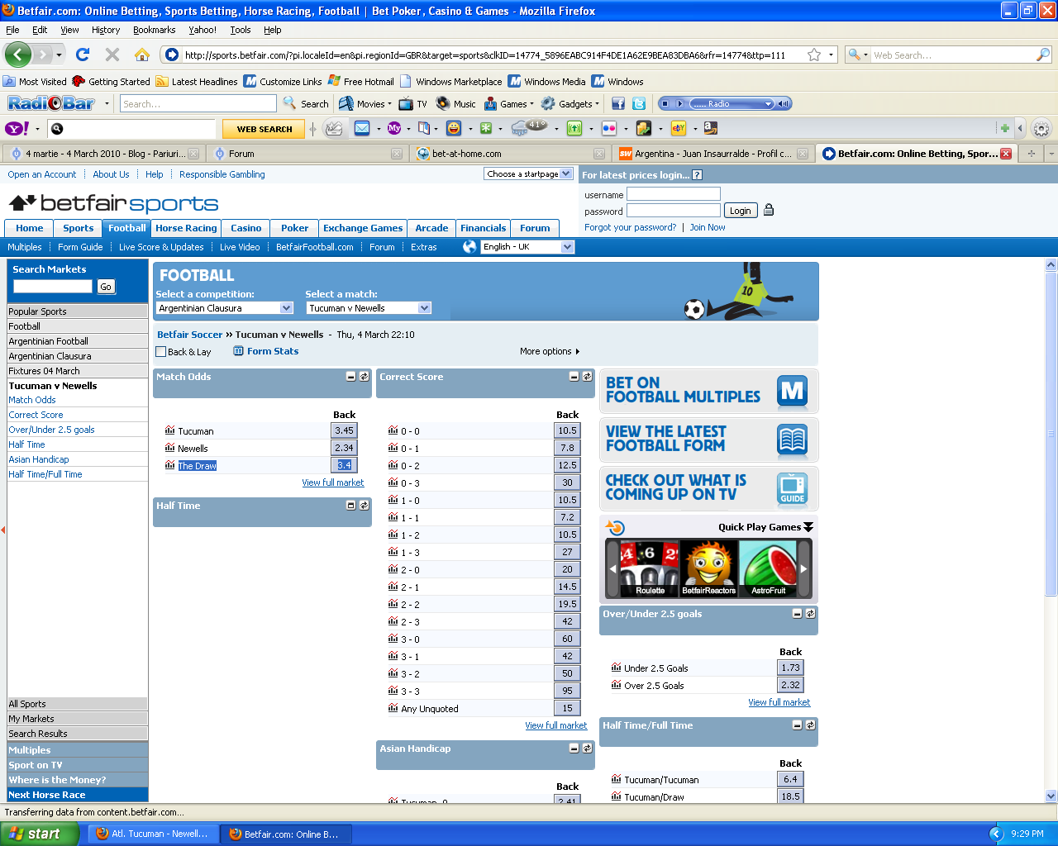Open Twitter icon in RadioBar toolbar
Image resolution: width=1058 pixels, height=846 pixels.
tap(639, 104)
